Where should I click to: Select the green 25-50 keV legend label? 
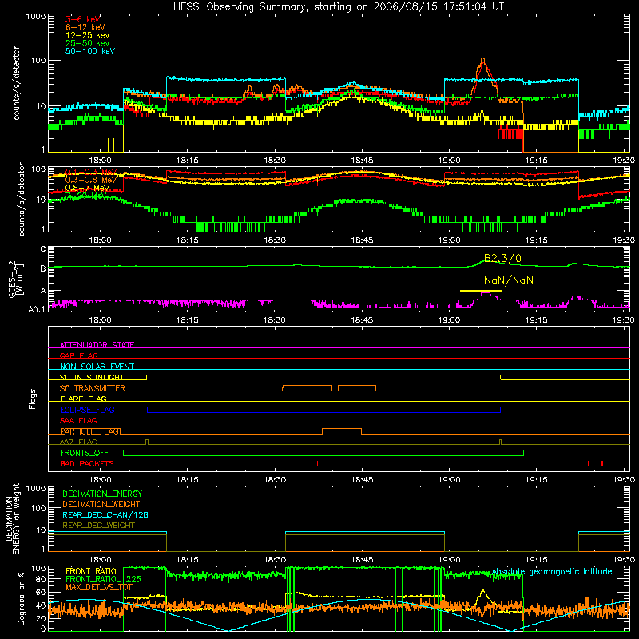(x=88, y=43)
